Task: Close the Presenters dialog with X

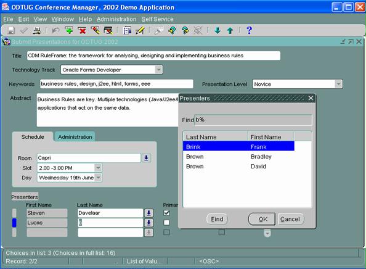Action: (x=311, y=98)
